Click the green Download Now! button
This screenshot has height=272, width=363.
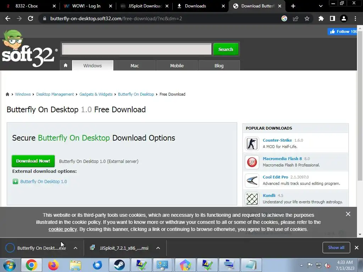(x=33, y=161)
